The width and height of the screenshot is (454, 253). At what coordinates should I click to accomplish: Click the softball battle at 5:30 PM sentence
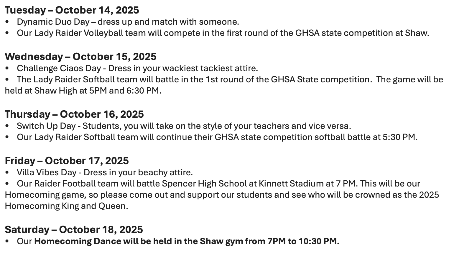(x=217, y=137)
